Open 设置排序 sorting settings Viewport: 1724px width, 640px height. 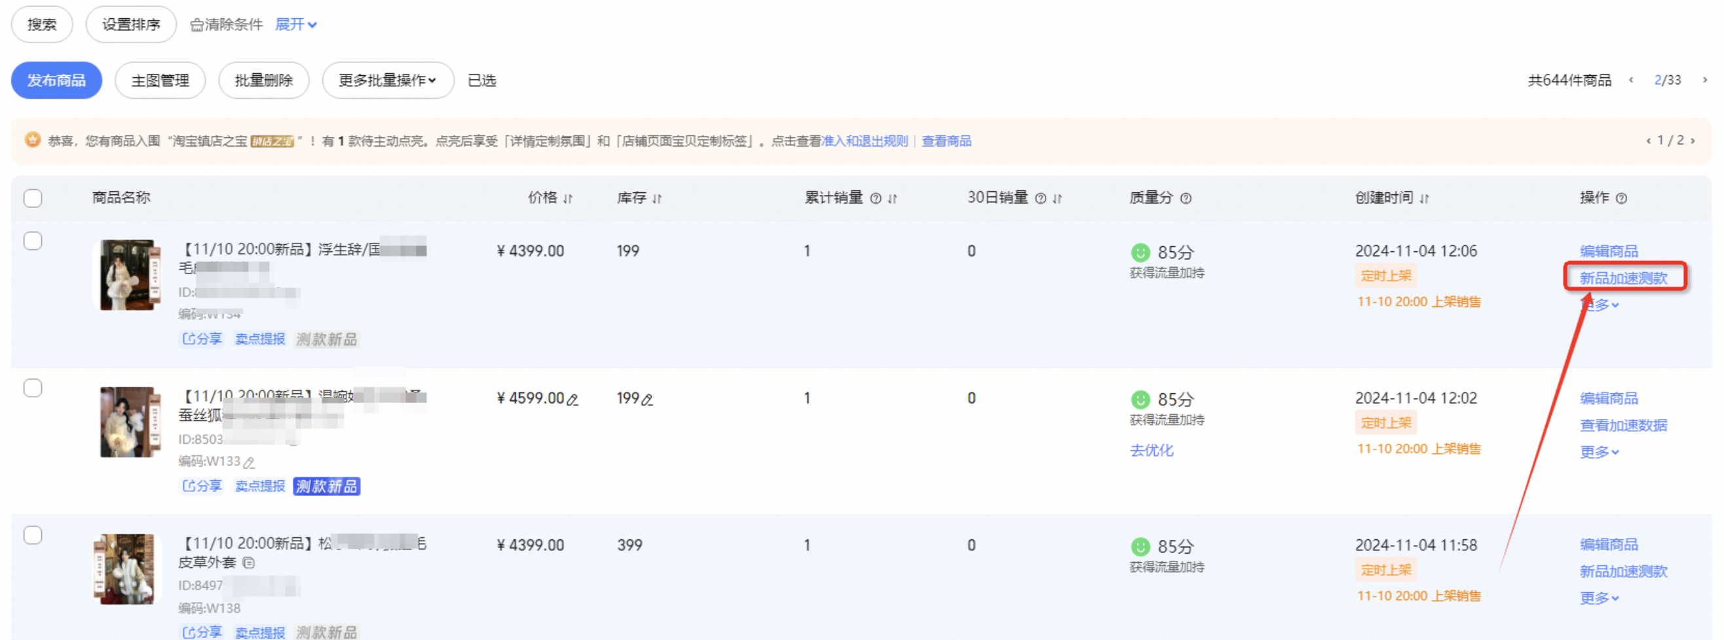(130, 25)
